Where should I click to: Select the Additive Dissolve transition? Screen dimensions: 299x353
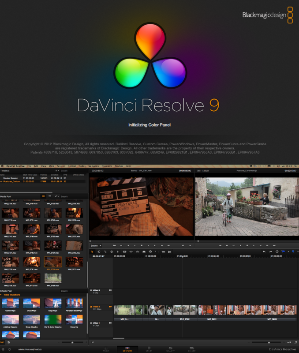click(x=10, y=319)
